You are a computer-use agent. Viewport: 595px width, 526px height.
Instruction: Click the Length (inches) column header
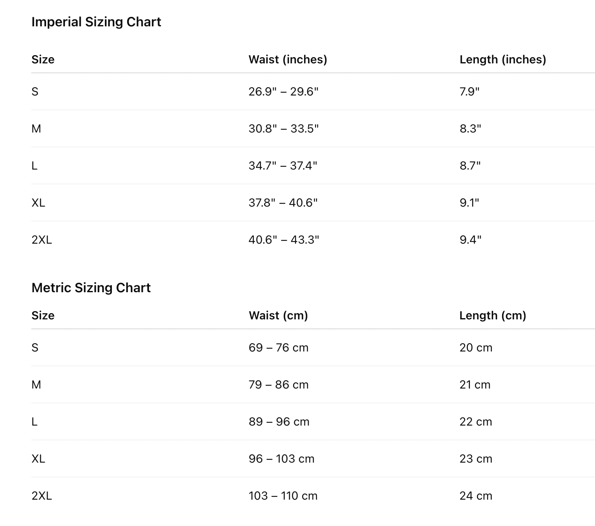(502, 59)
